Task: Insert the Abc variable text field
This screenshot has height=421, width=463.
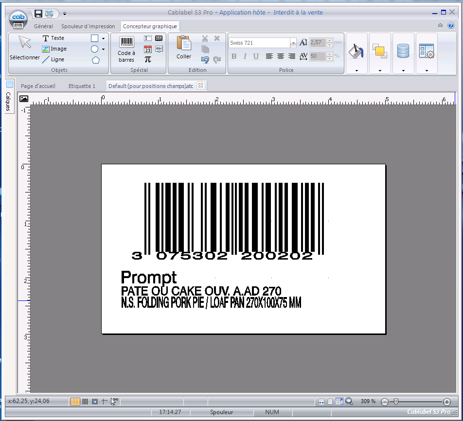Action: (x=159, y=49)
